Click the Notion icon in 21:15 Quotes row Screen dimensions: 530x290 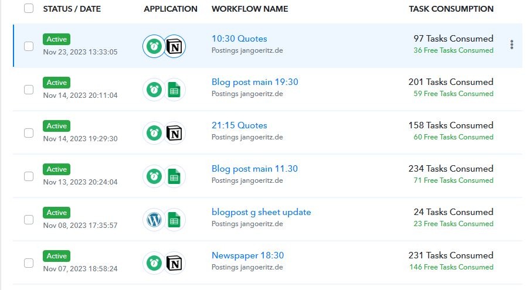coord(174,133)
